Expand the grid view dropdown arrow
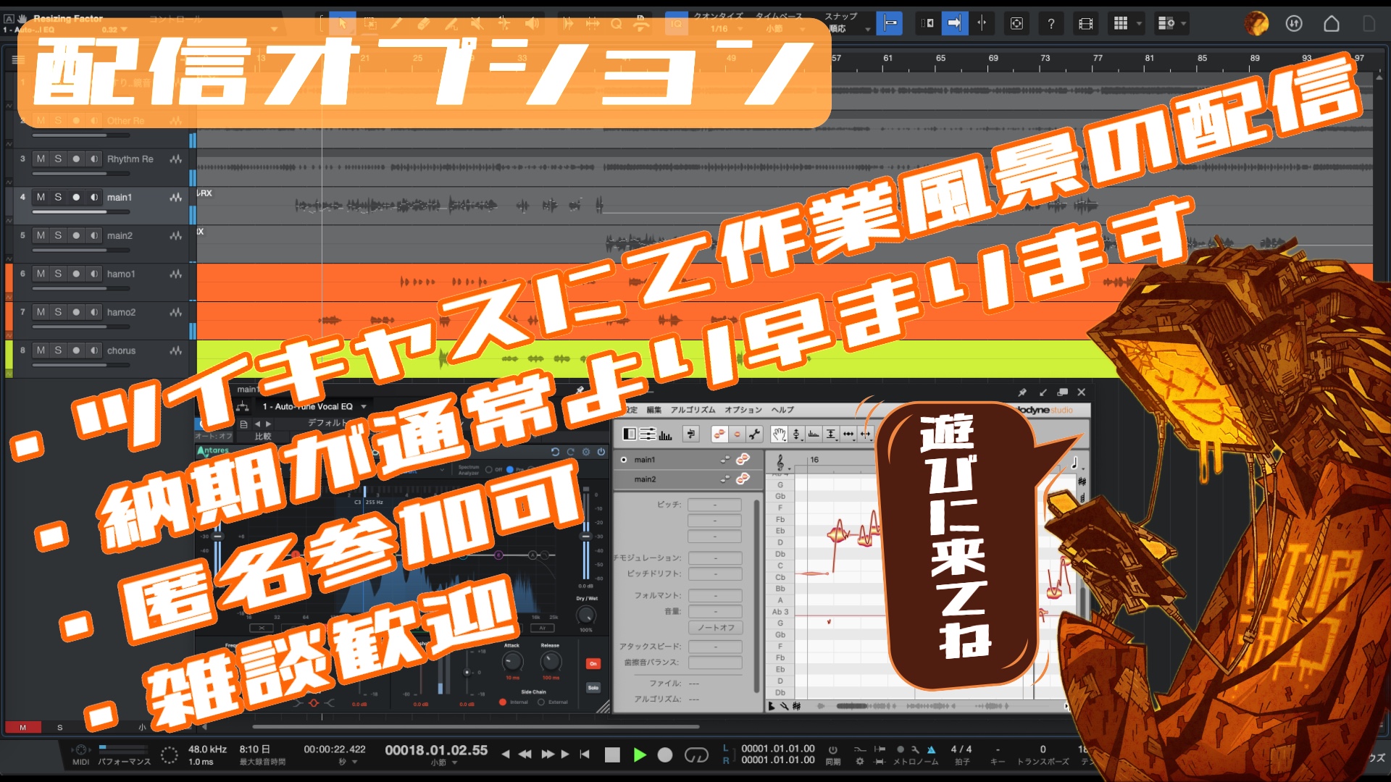1391x782 pixels. point(1139,23)
